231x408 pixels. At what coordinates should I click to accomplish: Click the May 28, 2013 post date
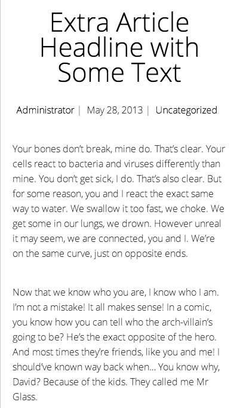click(115, 110)
